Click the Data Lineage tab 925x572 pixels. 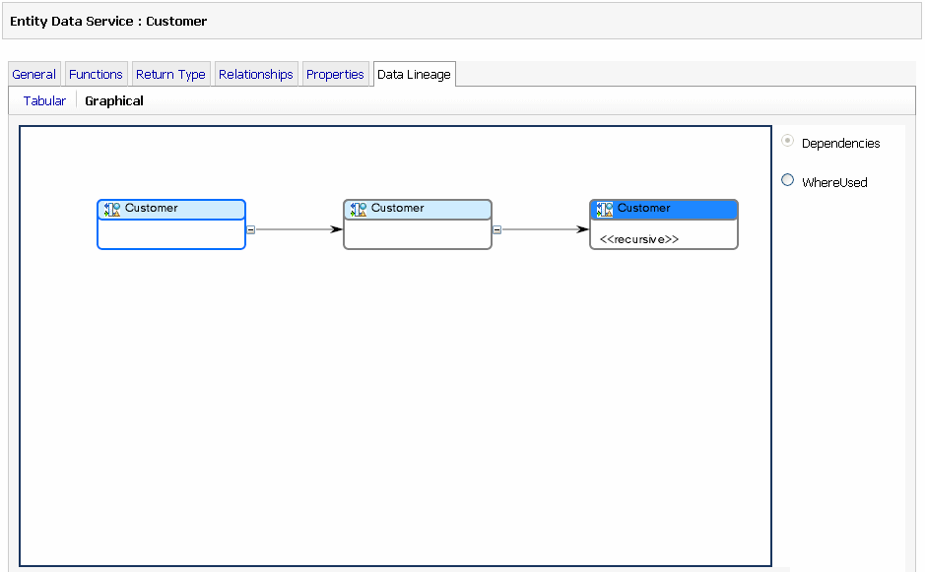(x=414, y=74)
